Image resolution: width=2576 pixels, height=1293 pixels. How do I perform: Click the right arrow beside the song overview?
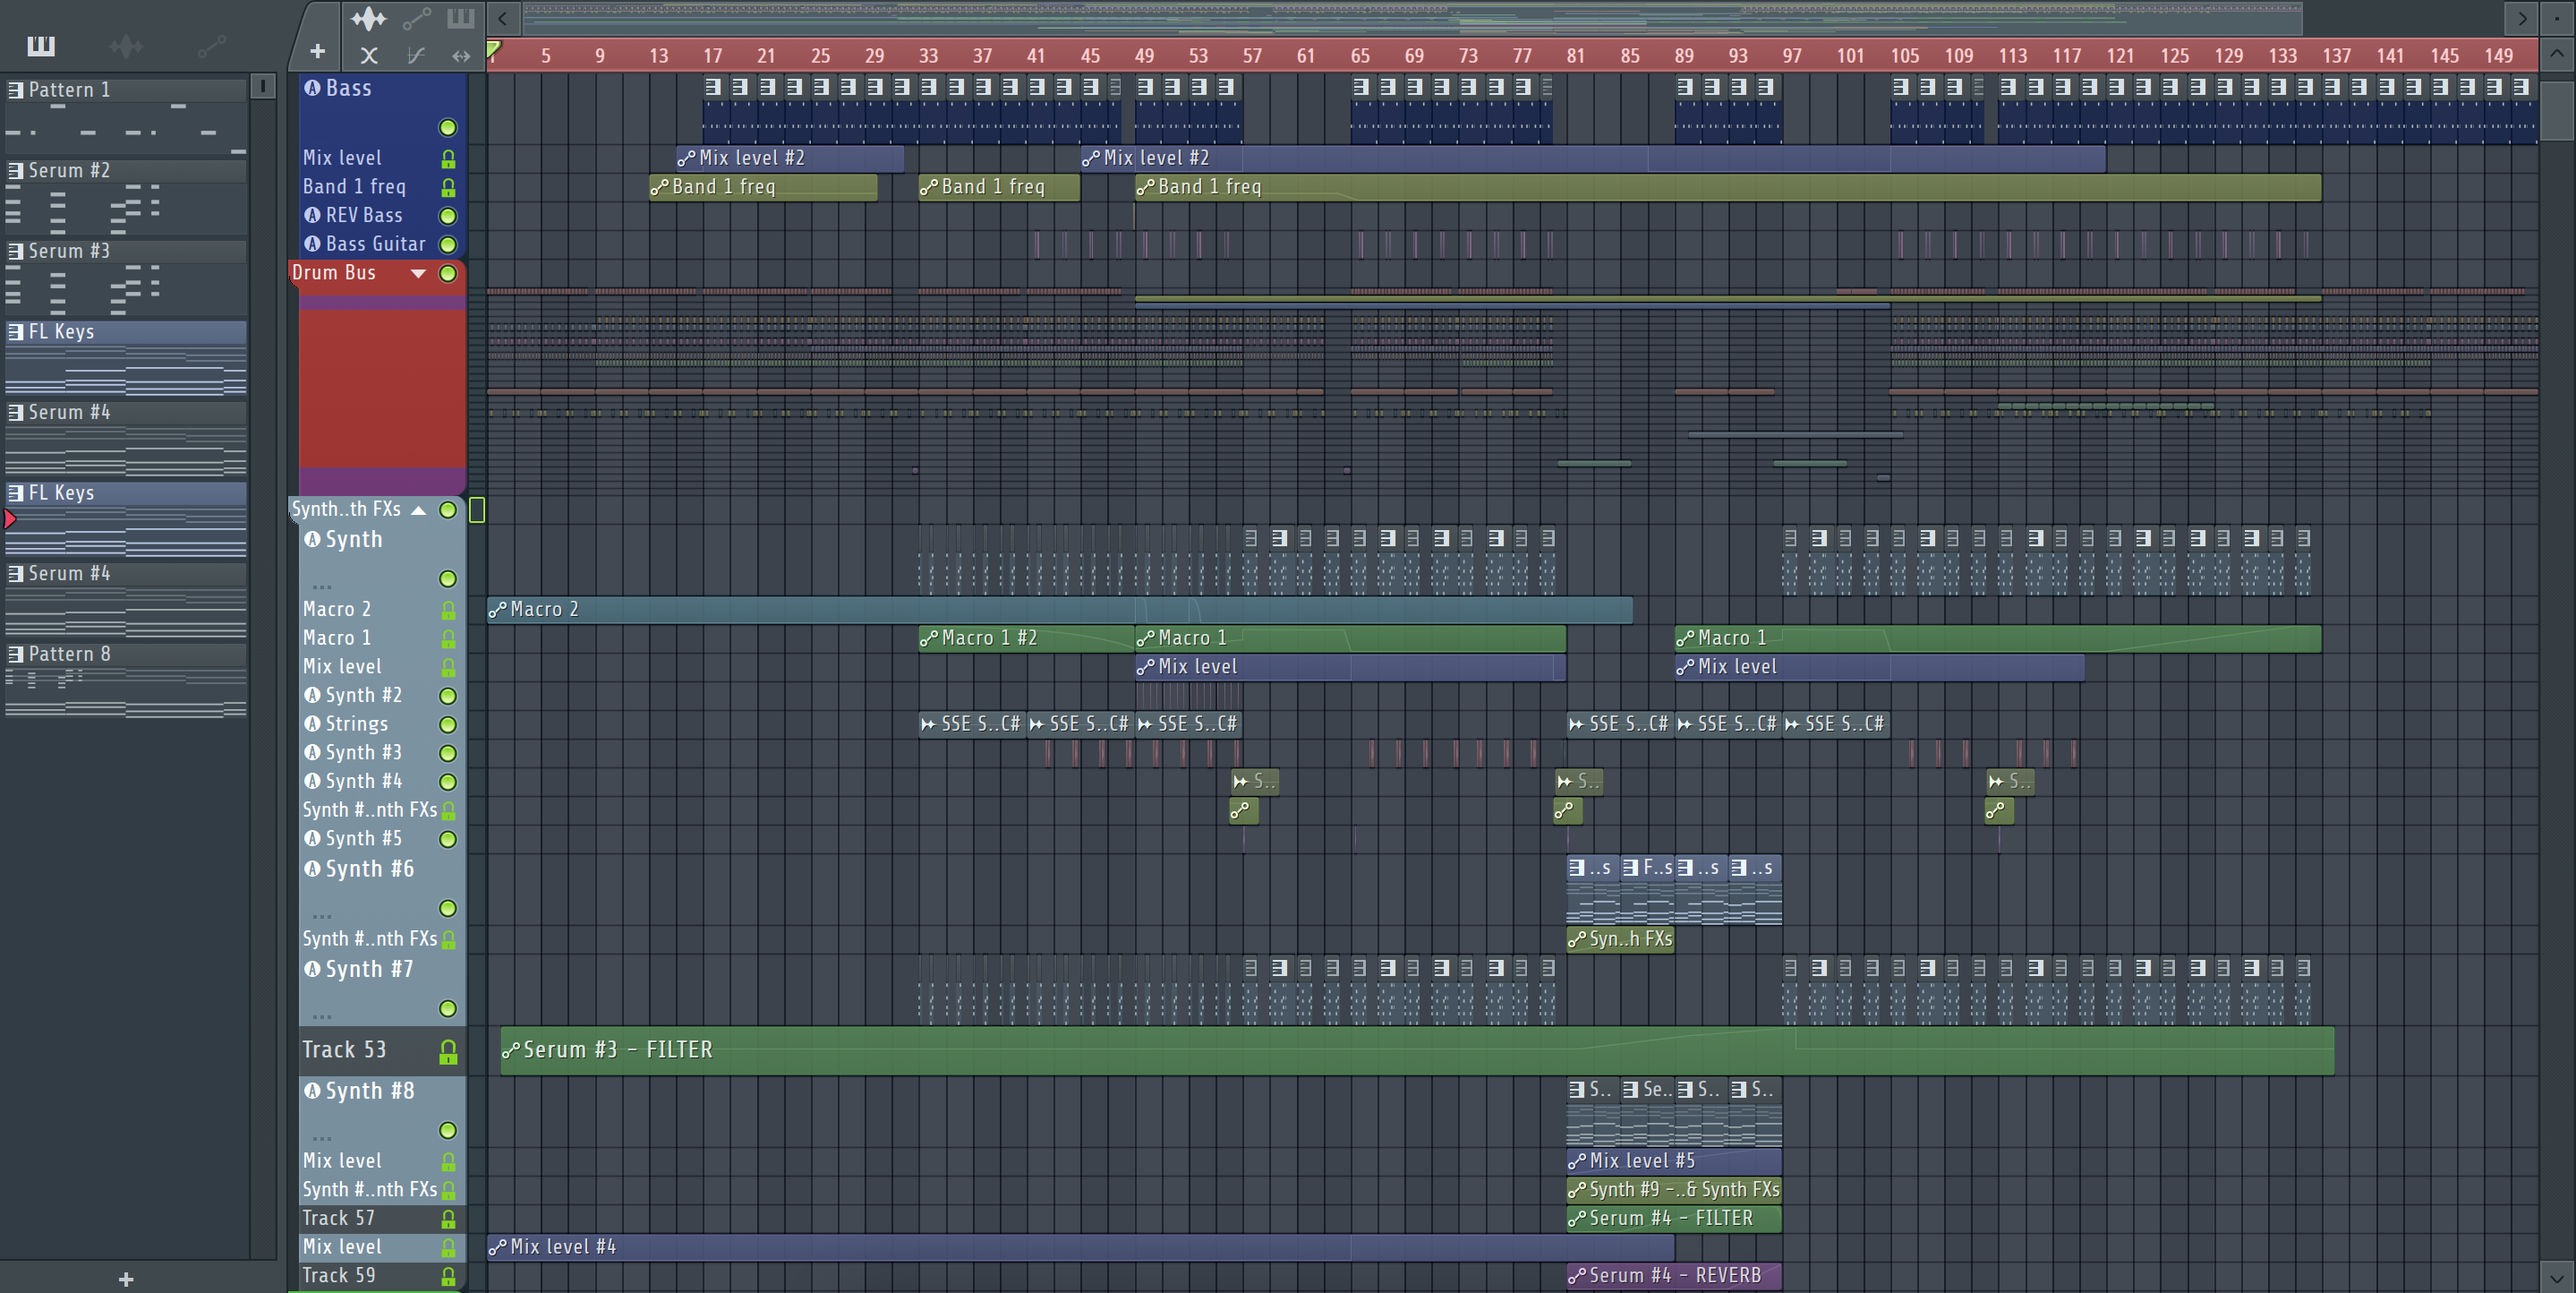tap(2522, 18)
